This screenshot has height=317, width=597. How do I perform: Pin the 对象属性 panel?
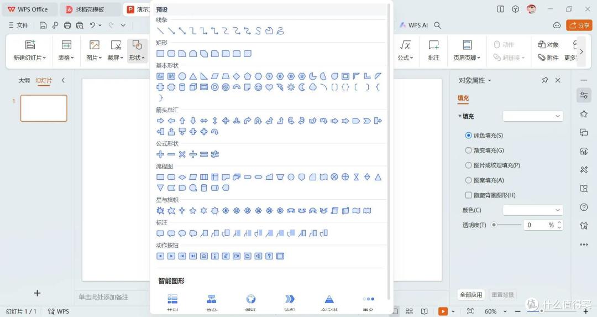coord(545,80)
